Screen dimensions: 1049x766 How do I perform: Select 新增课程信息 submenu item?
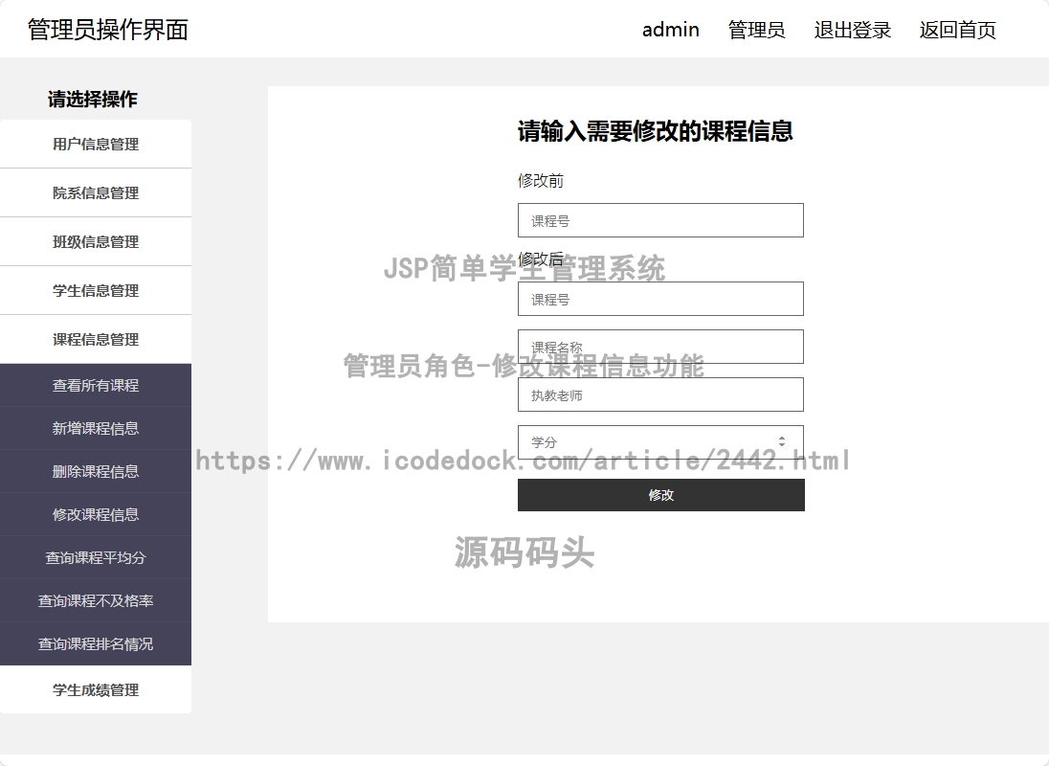tap(96, 428)
